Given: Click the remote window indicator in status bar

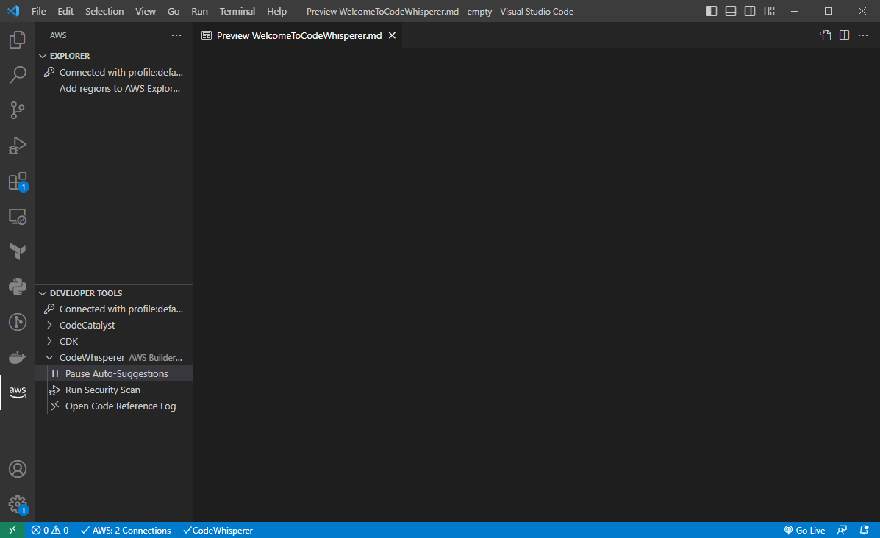Looking at the screenshot, I should [x=12, y=530].
